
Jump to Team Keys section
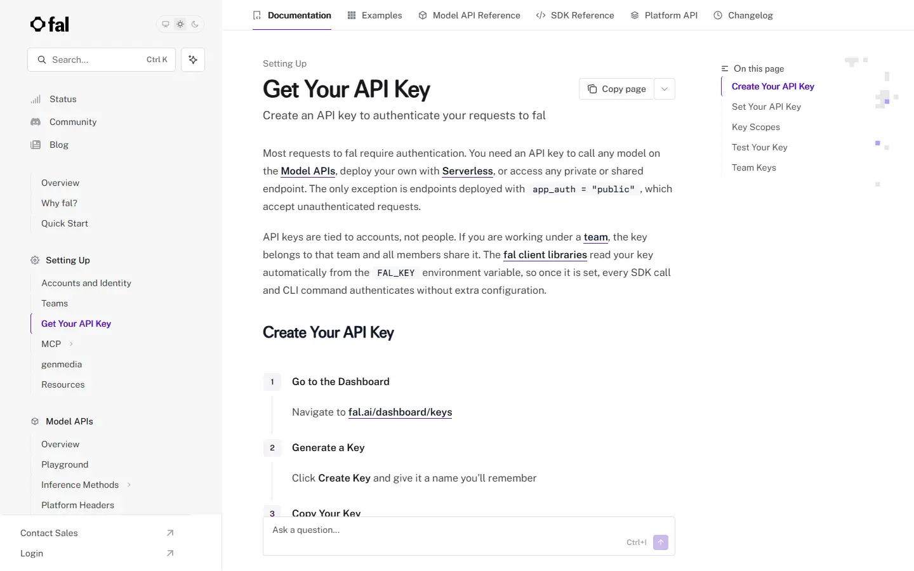(x=754, y=167)
